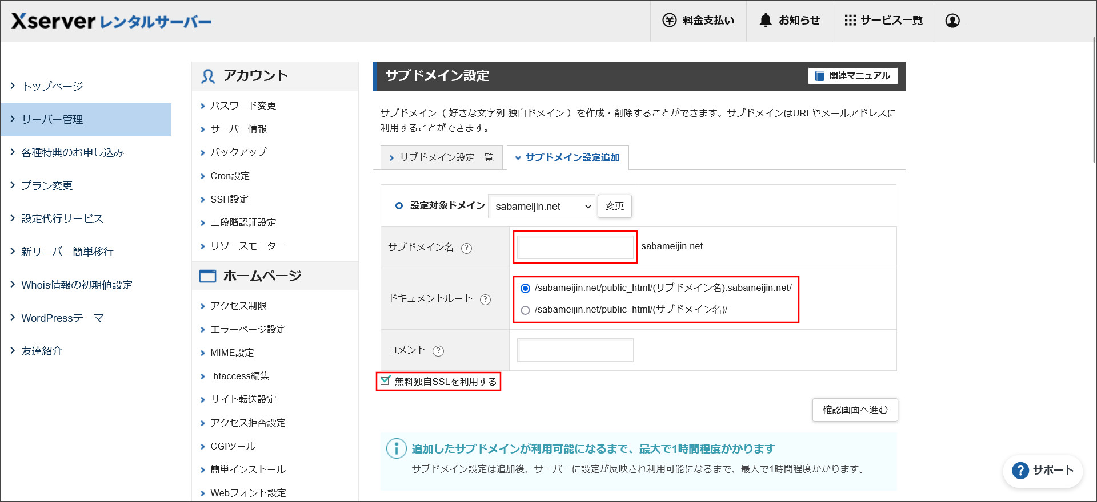Click help icon next to サブドメイン名
1097x502 pixels.
pyautogui.click(x=466, y=248)
